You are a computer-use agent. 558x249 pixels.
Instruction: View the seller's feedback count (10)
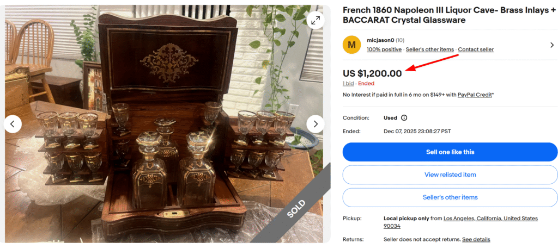(400, 40)
